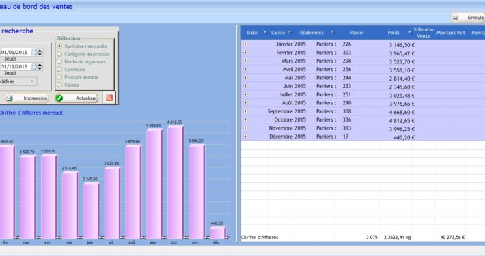Select Catégorie de produits radio option
Viewport: 485px width, 256px height.
[x=59, y=54]
